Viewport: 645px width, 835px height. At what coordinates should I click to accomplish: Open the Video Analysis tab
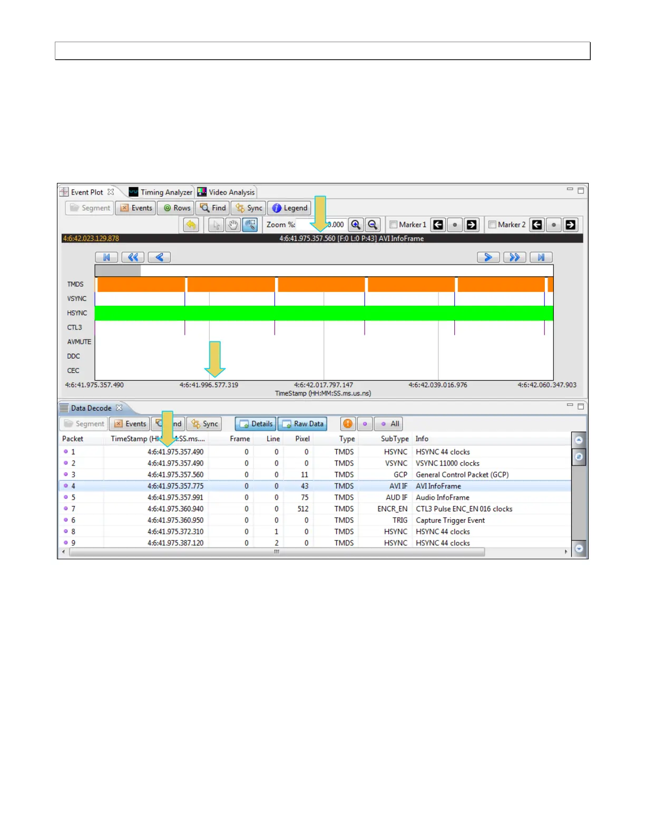(x=226, y=192)
